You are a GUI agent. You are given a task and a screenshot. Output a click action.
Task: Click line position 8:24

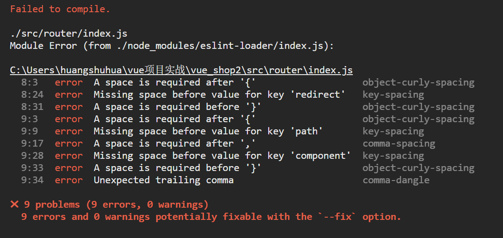32,95
